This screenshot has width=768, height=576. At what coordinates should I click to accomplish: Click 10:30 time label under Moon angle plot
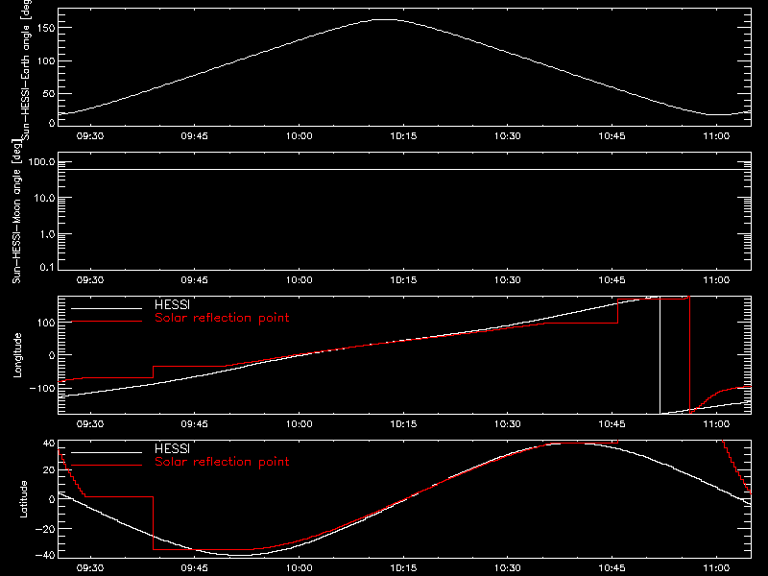(x=508, y=280)
